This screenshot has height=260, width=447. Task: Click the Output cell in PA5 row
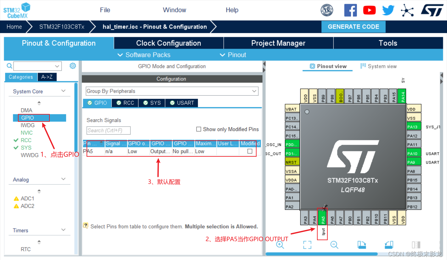(x=161, y=151)
